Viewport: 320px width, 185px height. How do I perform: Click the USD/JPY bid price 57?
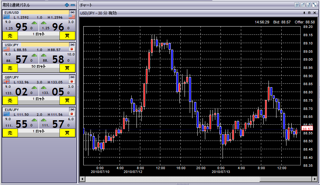point(21,60)
